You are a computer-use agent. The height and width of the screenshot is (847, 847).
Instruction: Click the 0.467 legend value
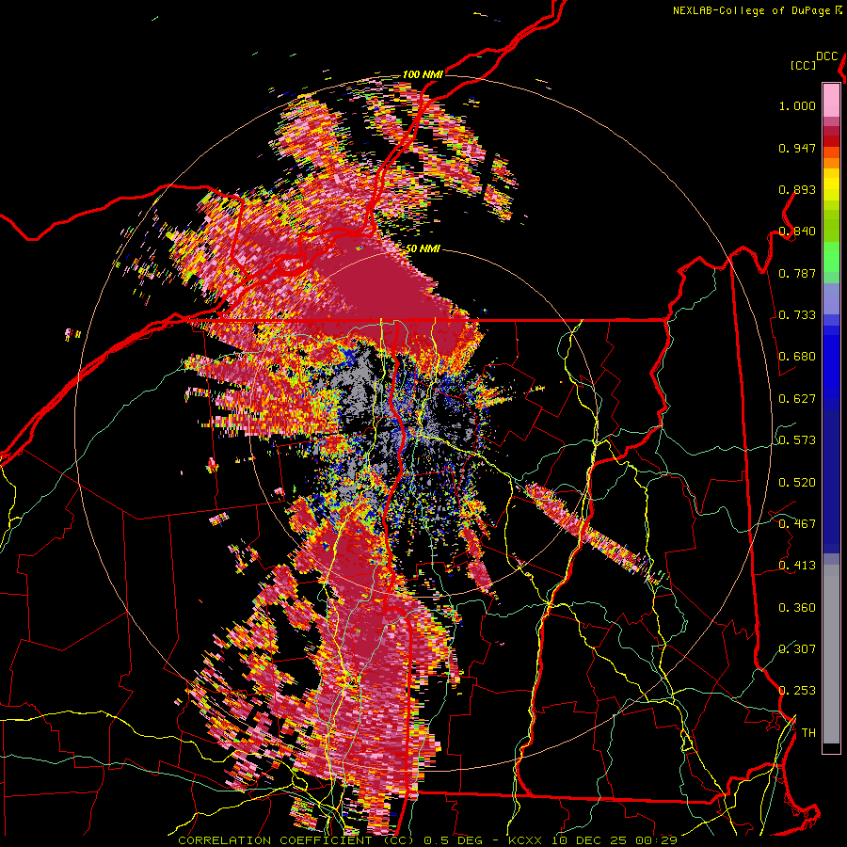pos(797,524)
